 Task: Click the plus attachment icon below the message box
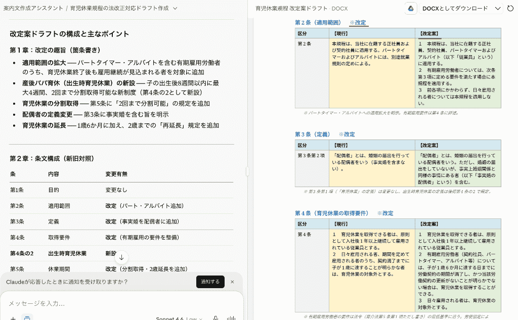point(13,318)
